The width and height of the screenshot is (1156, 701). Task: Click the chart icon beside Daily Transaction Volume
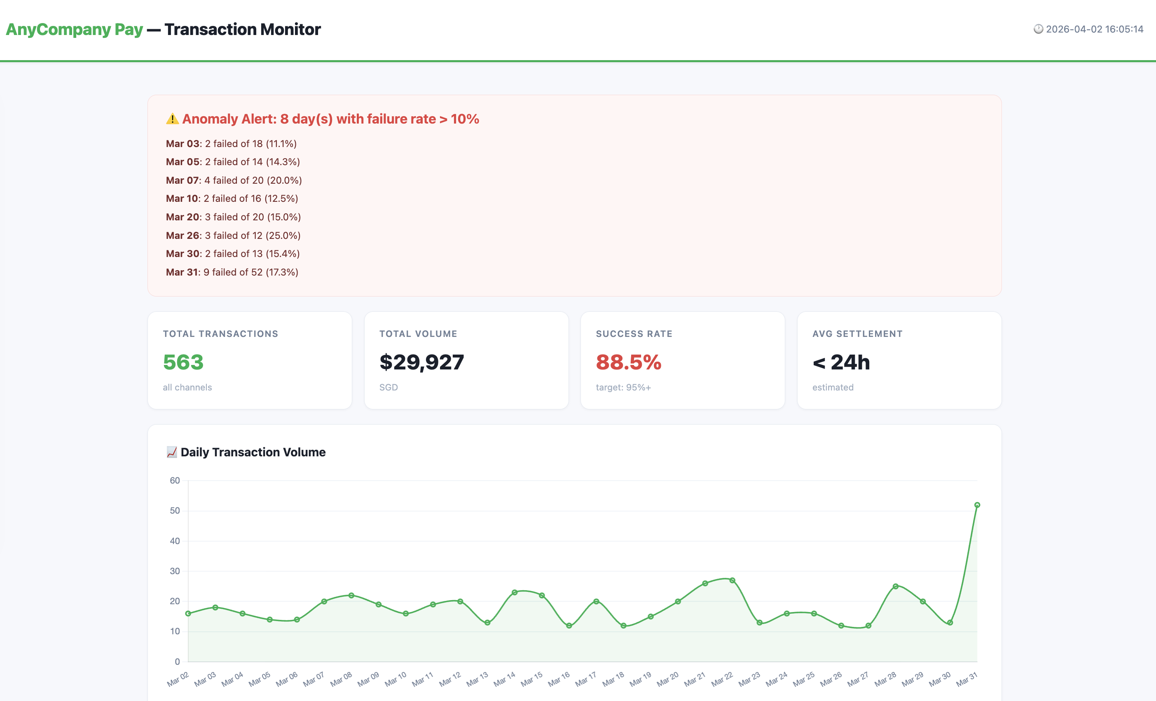tap(172, 452)
